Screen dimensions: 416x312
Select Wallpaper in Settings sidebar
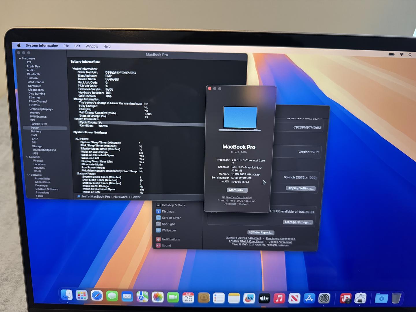[x=169, y=230]
